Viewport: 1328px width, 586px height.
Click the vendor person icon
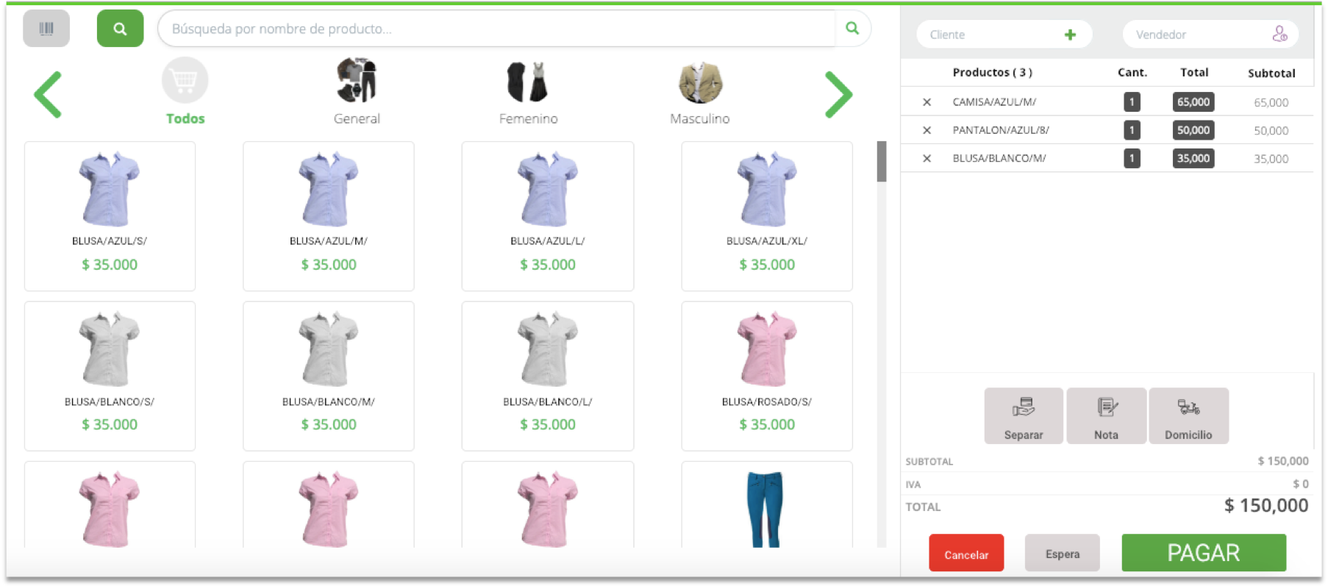(1279, 34)
